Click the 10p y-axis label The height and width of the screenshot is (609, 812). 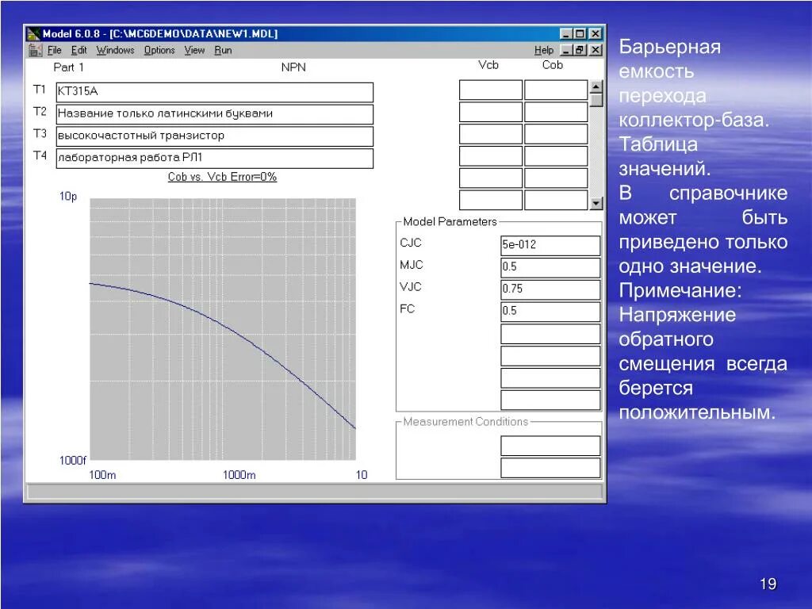[68, 197]
